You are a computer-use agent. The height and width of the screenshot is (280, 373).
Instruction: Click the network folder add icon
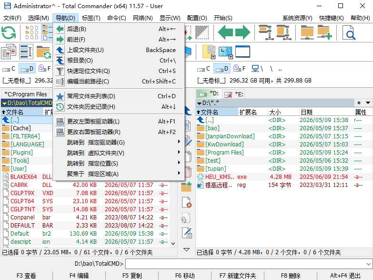coord(325,32)
